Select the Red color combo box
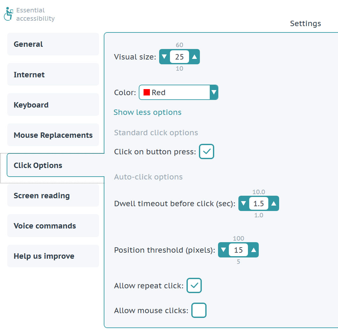The height and width of the screenshot is (330, 338). tap(179, 92)
